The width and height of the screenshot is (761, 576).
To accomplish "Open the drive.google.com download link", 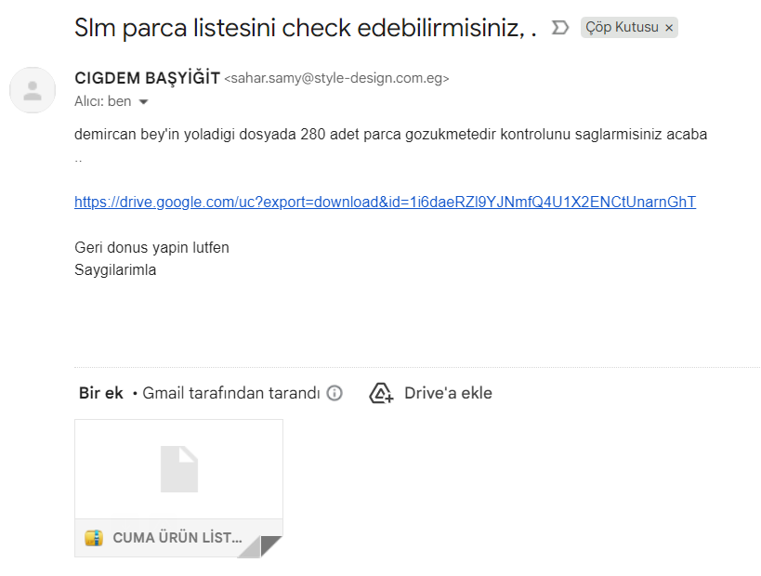I will (385, 202).
